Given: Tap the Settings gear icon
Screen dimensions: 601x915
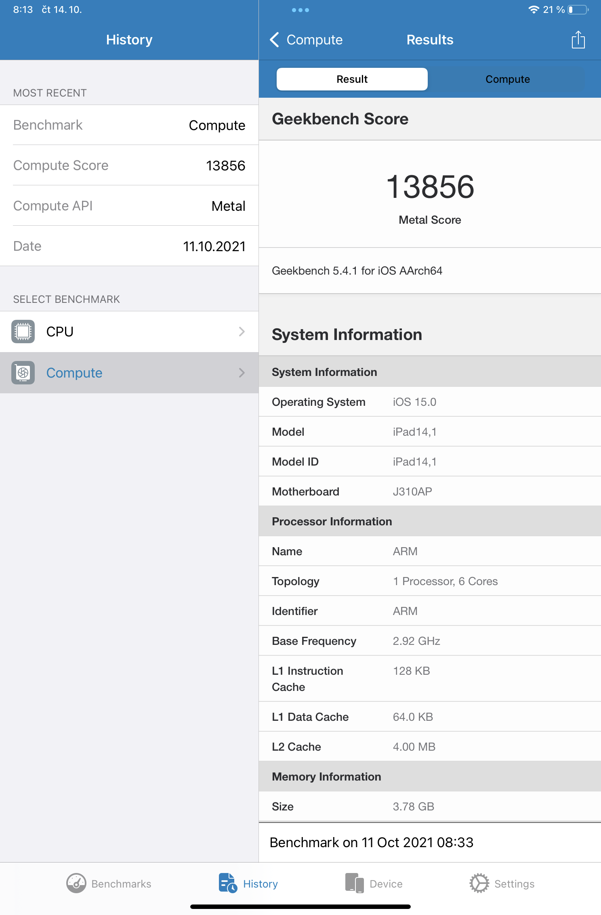Looking at the screenshot, I should click(x=479, y=883).
